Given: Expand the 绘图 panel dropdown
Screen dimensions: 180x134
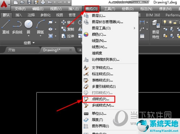Looking at the screenshot, I should tap(29, 43).
